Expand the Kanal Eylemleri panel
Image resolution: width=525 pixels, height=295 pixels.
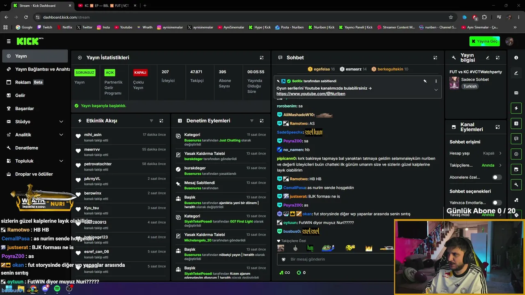point(498,127)
